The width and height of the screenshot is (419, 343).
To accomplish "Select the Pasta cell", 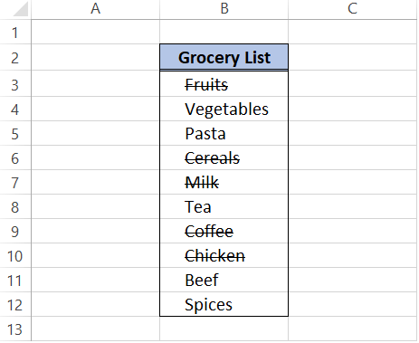I will (x=224, y=133).
